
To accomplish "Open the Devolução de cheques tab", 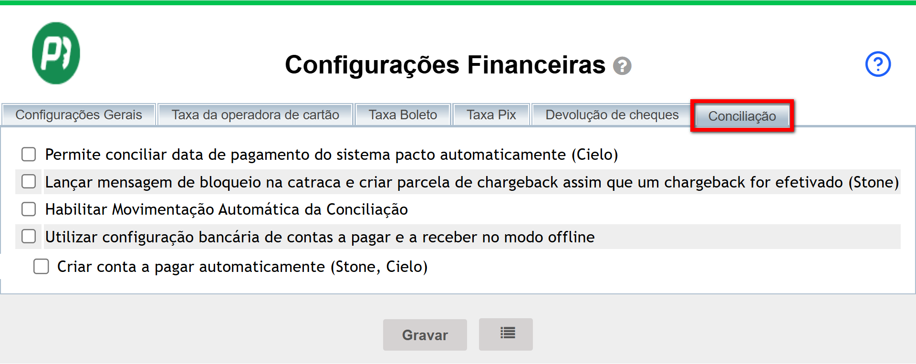I will tap(612, 115).
